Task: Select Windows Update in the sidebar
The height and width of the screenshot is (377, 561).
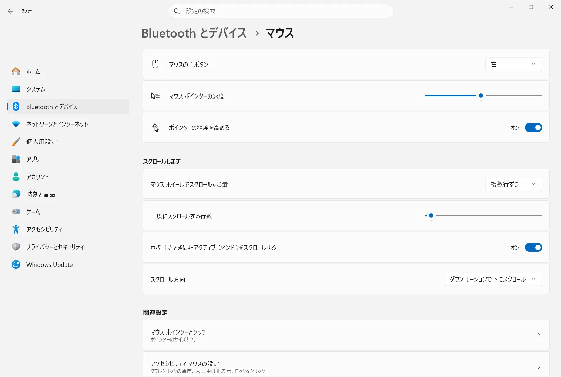Action: tap(68, 264)
